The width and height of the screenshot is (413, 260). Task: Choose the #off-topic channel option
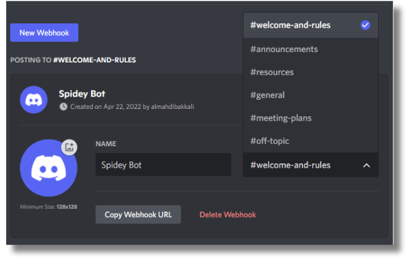coord(269,141)
